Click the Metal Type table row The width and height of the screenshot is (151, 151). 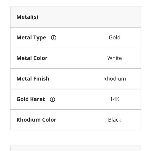tap(75, 38)
